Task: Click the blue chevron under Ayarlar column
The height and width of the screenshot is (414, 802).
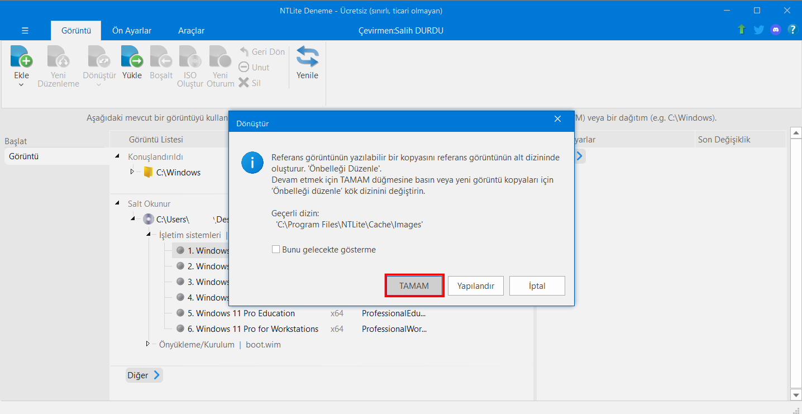Action: pyautogui.click(x=580, y=156)
